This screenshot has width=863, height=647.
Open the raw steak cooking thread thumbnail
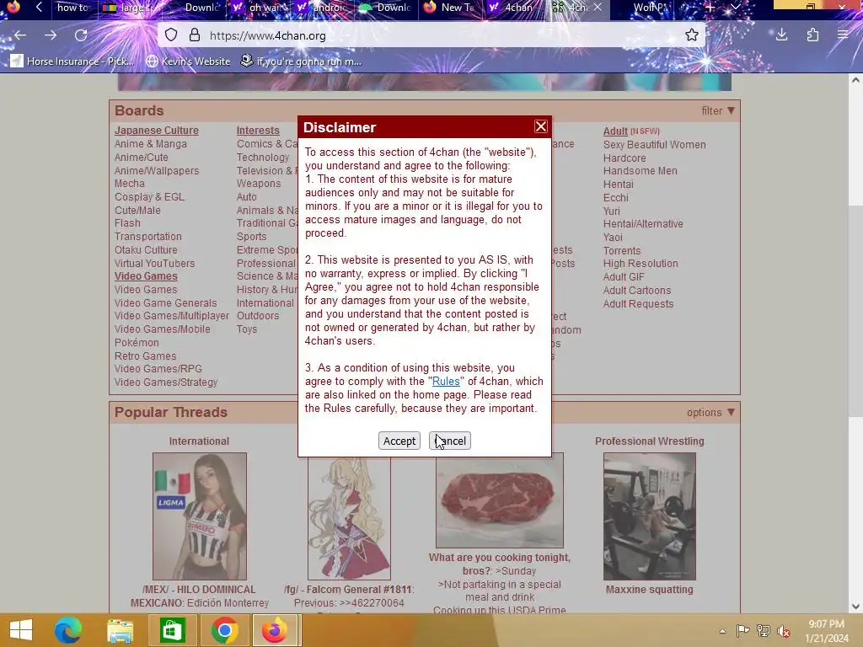(x=499, y=500)
